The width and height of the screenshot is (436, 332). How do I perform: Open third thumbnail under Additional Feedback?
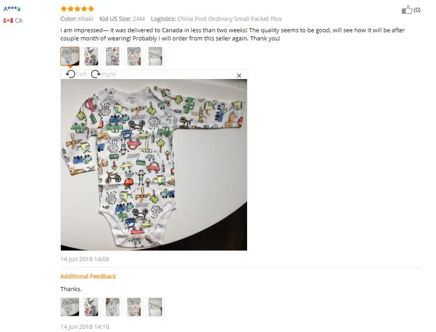click(113, 307)
